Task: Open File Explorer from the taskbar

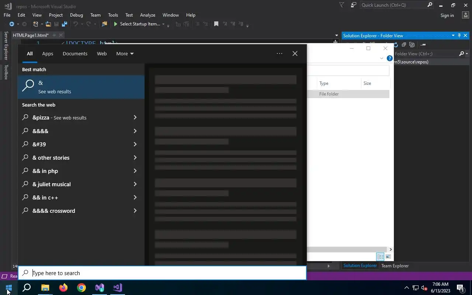Action: [45, 288]
